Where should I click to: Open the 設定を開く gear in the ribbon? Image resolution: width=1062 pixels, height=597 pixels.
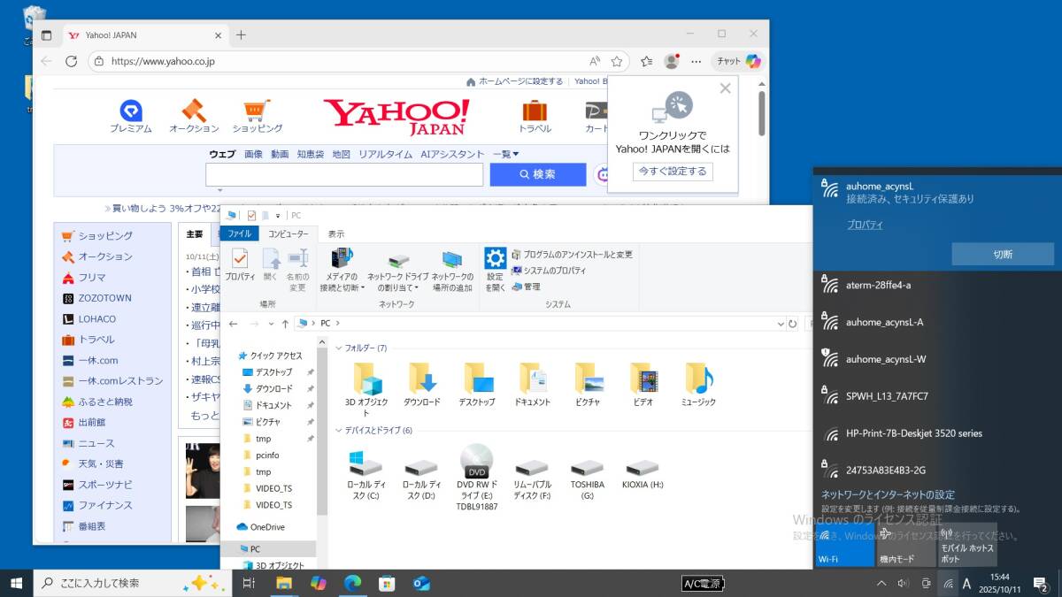click(x=496, y=259)
